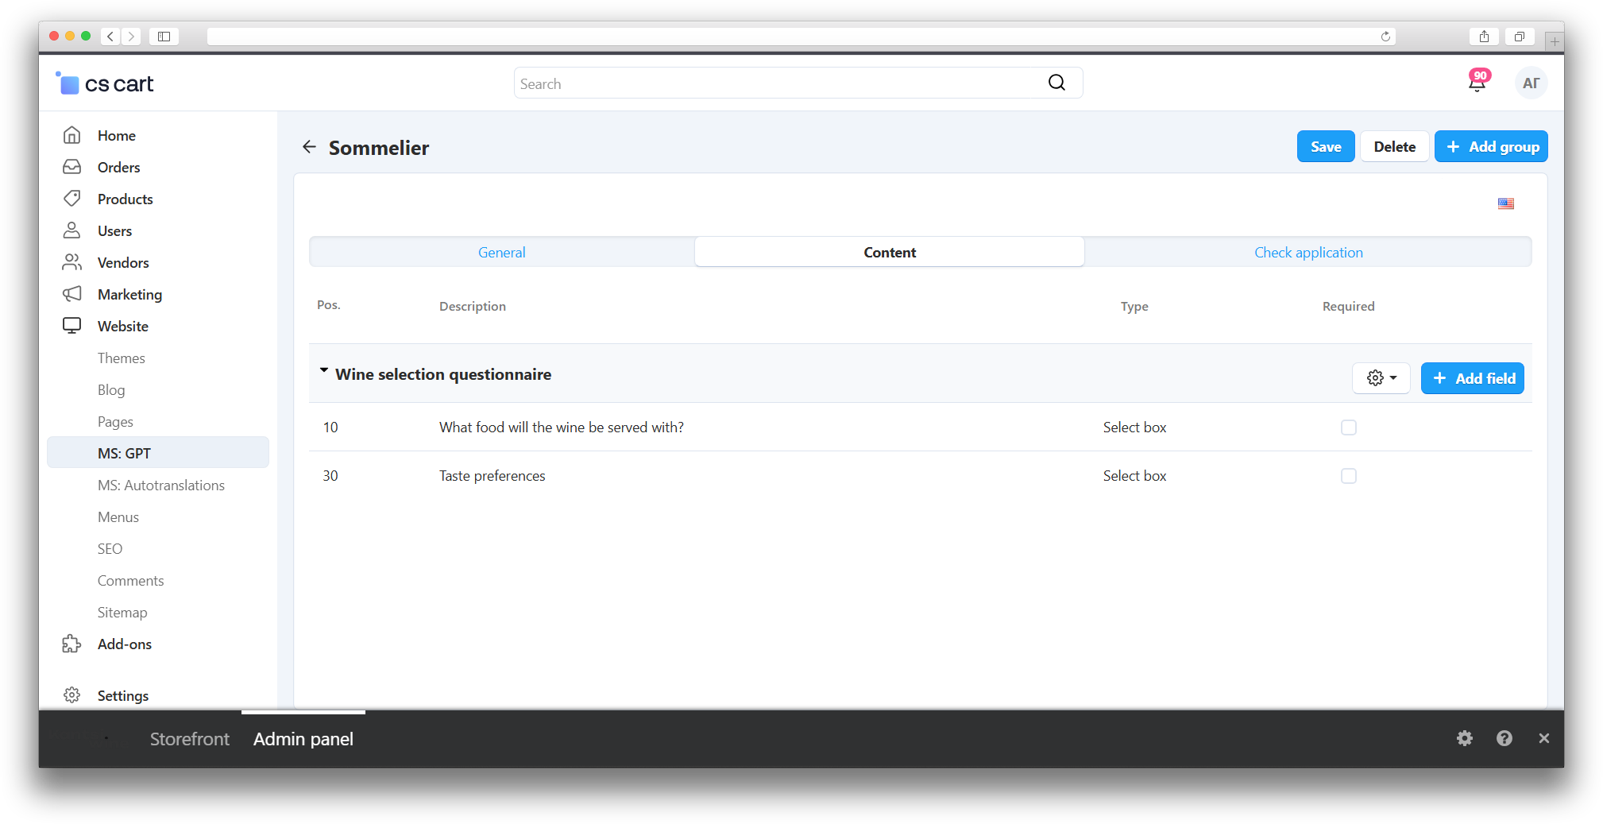This screenshot has width=1603, height=824.
Task: Open the 'What food will the wine be served with?' field
Action: click(562, 427)
